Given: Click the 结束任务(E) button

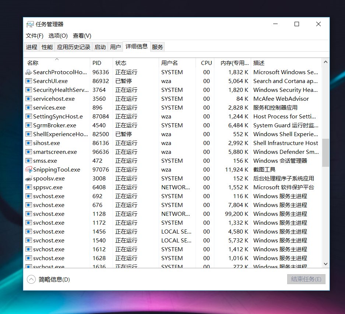Looking at the screenshot, I should point(306,279).
